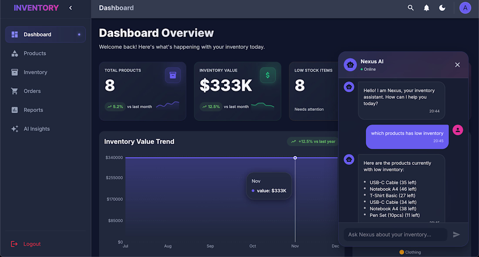
Task: Focus the Ask Nexus input field
Action: tap(395, 234)
